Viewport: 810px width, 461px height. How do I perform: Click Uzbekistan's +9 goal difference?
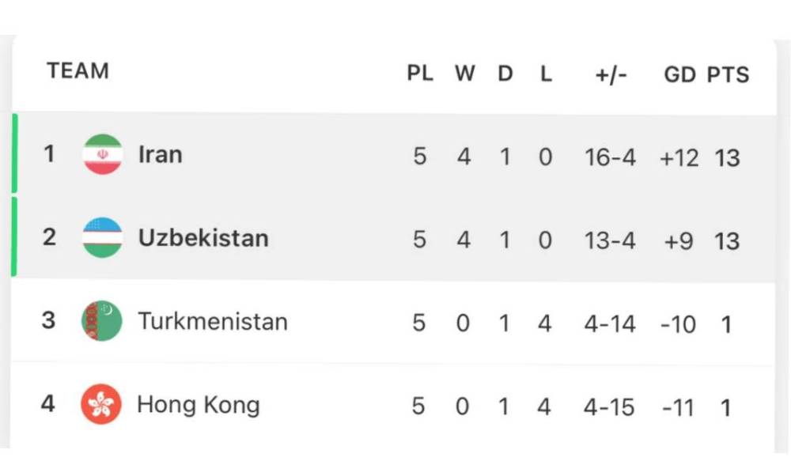coord(679,240)
